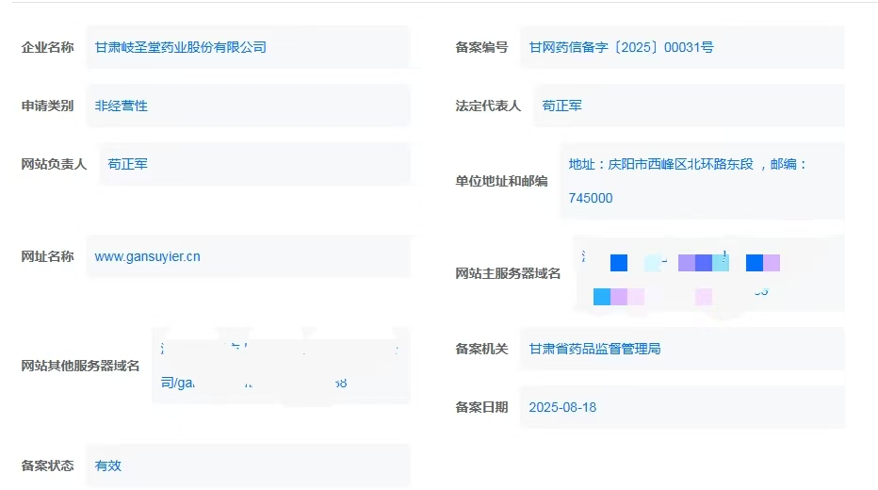Open the website link www.gansuyier.cn

pos(147,256)
